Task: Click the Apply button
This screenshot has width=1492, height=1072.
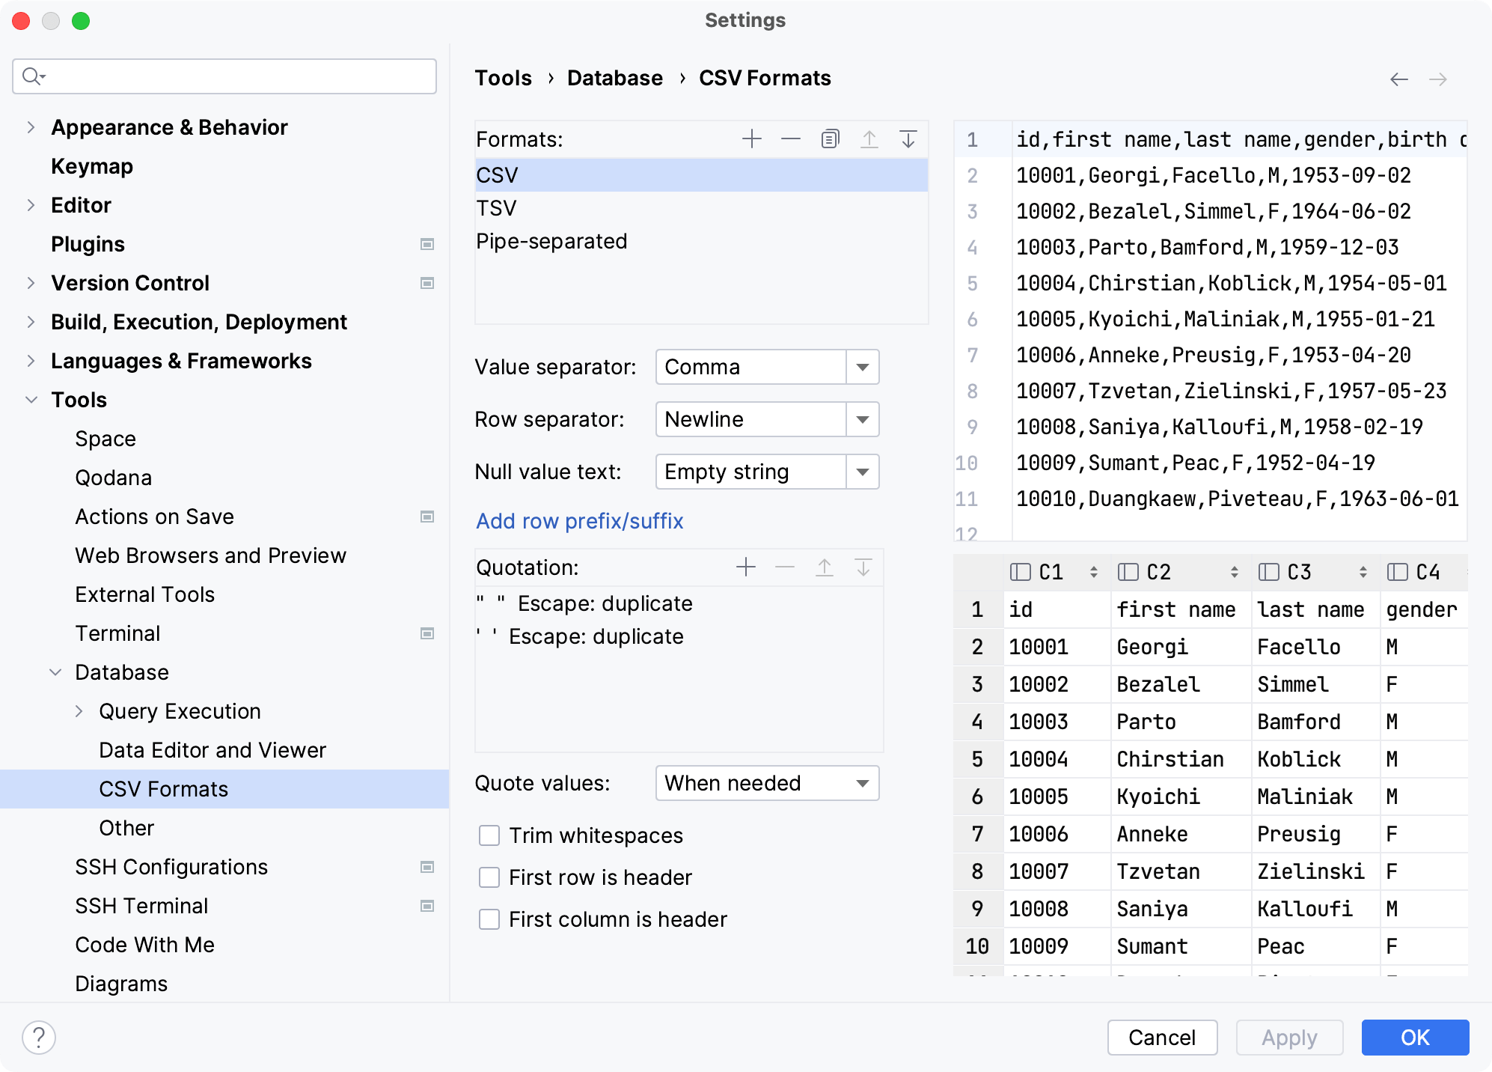Action: pos(1288,1038)
